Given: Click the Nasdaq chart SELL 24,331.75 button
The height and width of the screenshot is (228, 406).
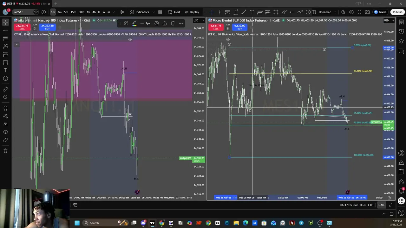Looking at the screenshot, I should (22, 27).
